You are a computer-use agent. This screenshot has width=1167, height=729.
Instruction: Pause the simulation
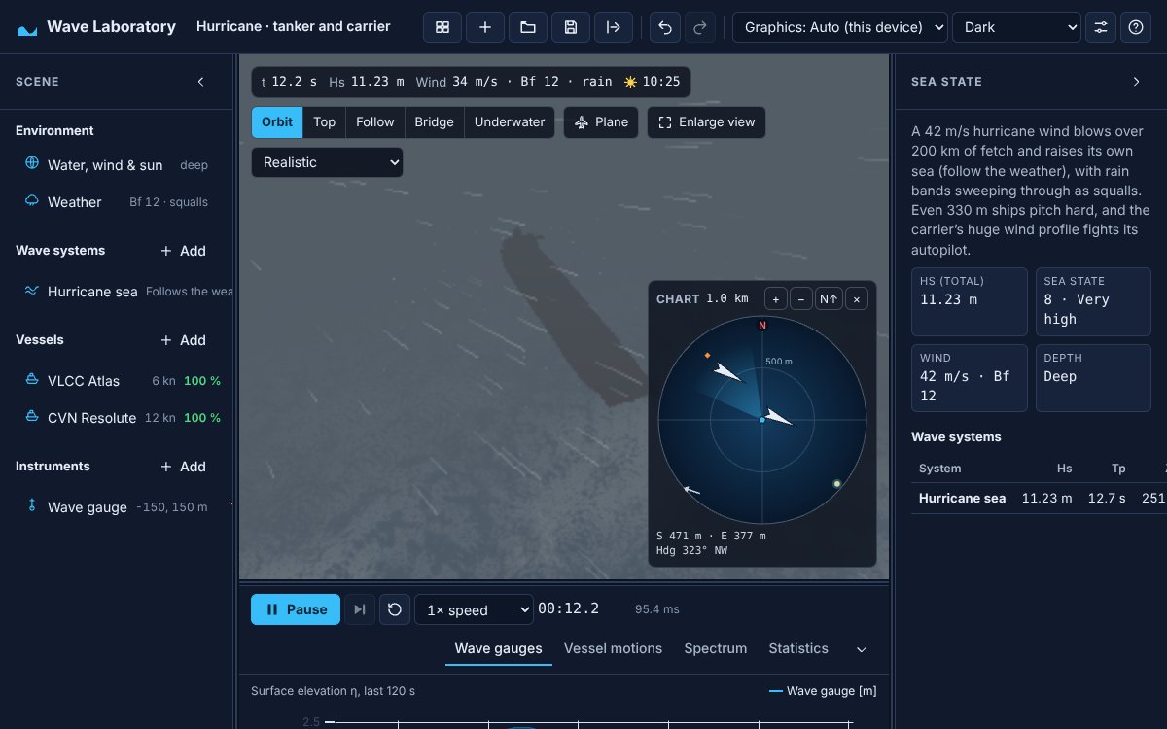click(296, 609)
